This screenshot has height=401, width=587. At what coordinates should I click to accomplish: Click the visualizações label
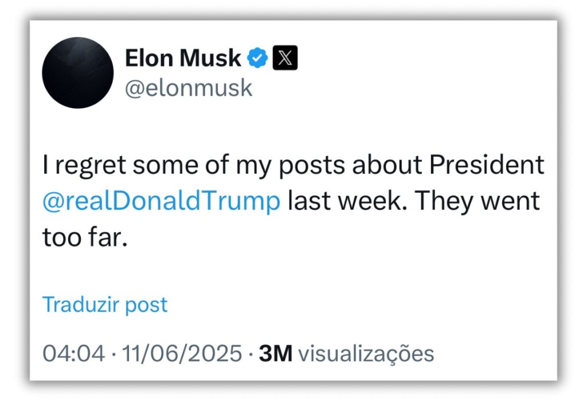pyautogui.click(x=366, y=354)
